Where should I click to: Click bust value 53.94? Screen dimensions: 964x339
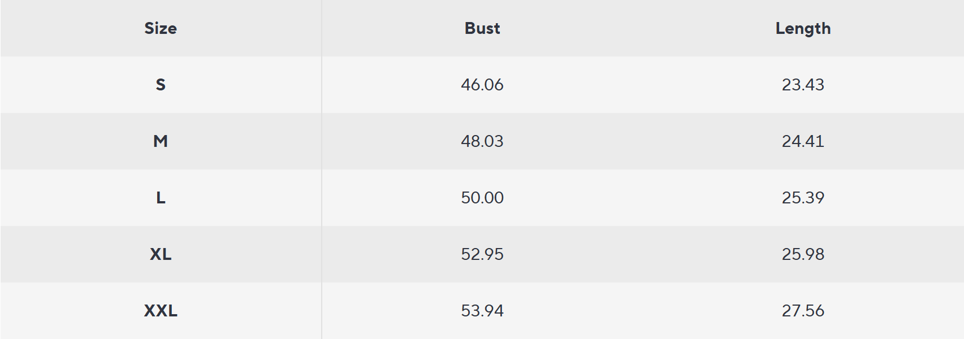482,311
